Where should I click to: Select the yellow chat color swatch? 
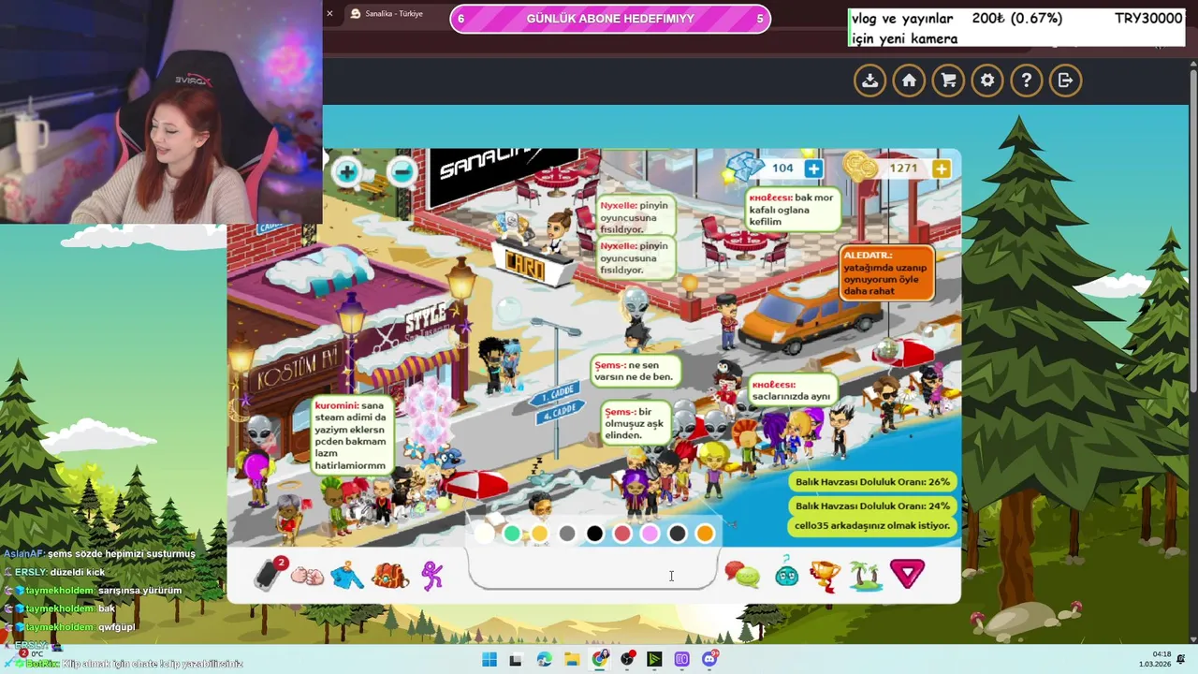pyautogui.click(x=539, y=534)
